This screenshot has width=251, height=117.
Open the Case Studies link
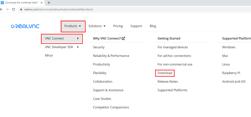tap(102, 99)
